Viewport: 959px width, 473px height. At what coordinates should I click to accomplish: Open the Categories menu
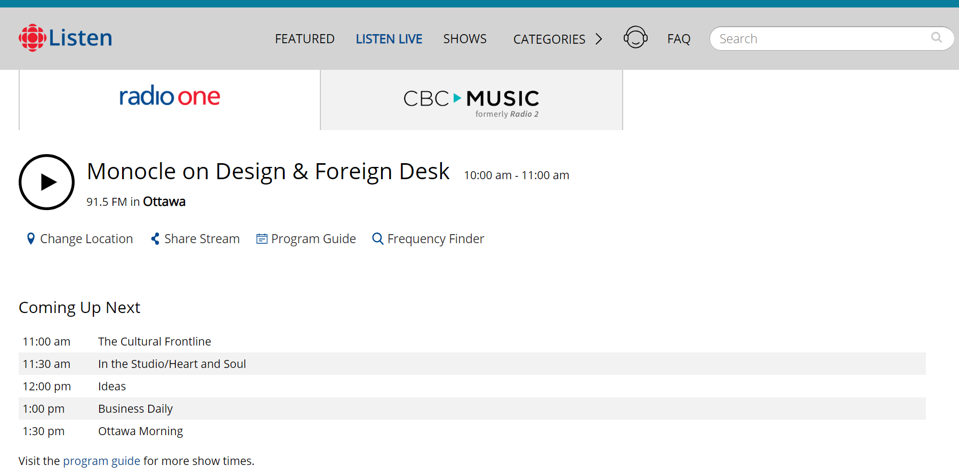tap(549, 39)
